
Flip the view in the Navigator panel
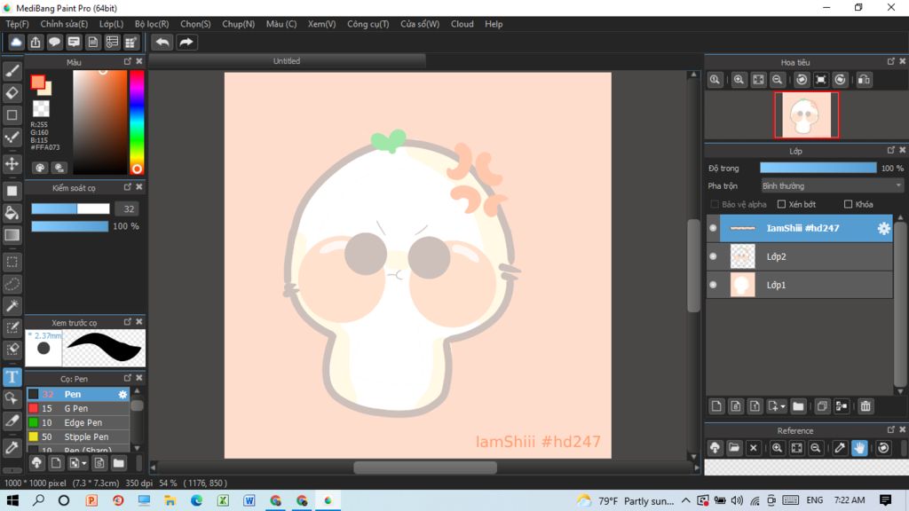tap(864, 80)
